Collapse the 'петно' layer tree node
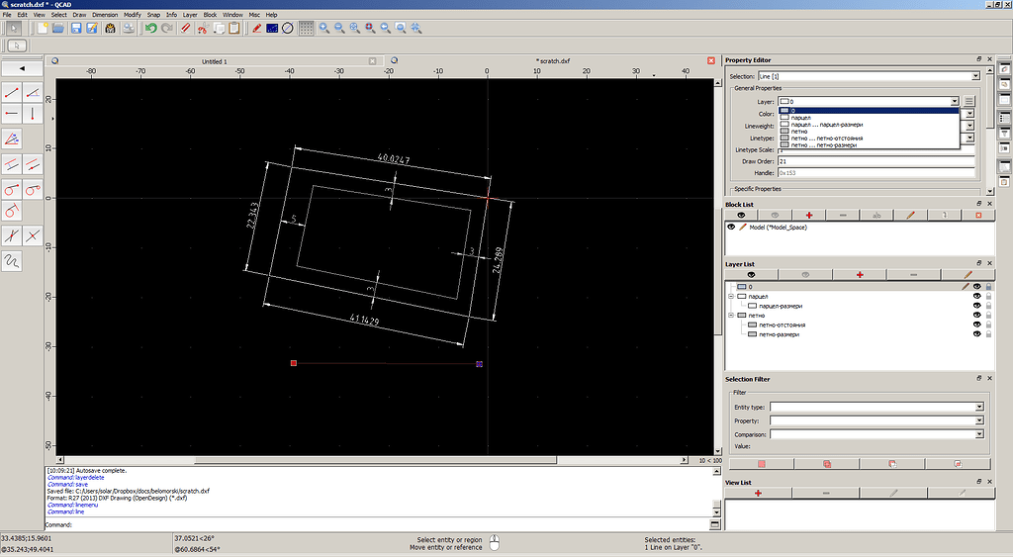Image resolution: width=1013 pixels, height=557 pixels. click(731, 316)
